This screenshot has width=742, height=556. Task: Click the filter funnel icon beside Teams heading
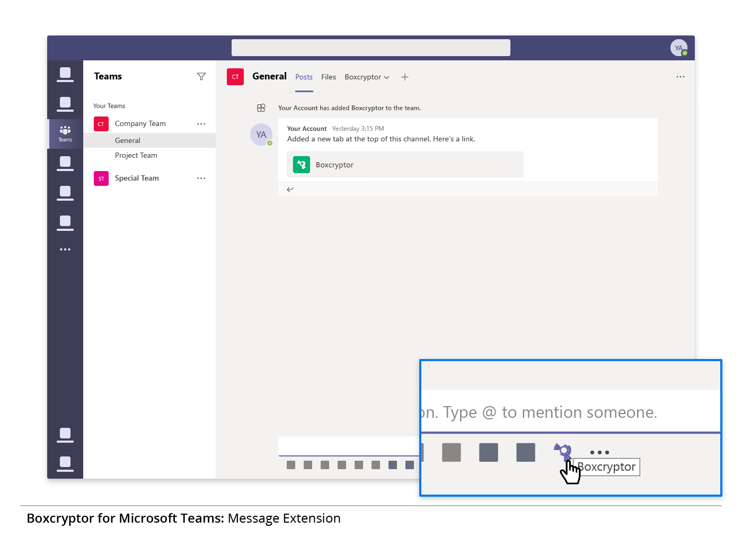(x=201, y=77)
